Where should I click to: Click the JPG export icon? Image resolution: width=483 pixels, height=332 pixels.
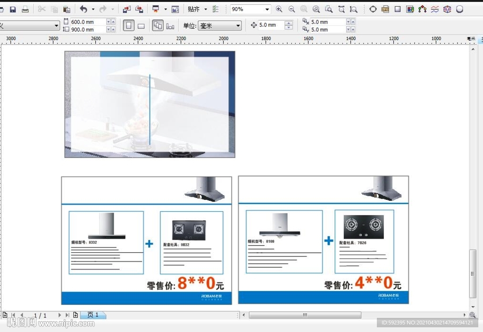click(x=385, y=9)
